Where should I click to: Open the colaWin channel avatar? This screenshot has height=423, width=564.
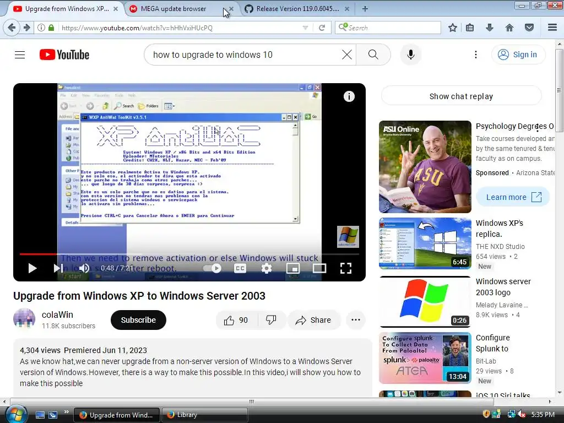pyautogui.click(x=24, y=319)
